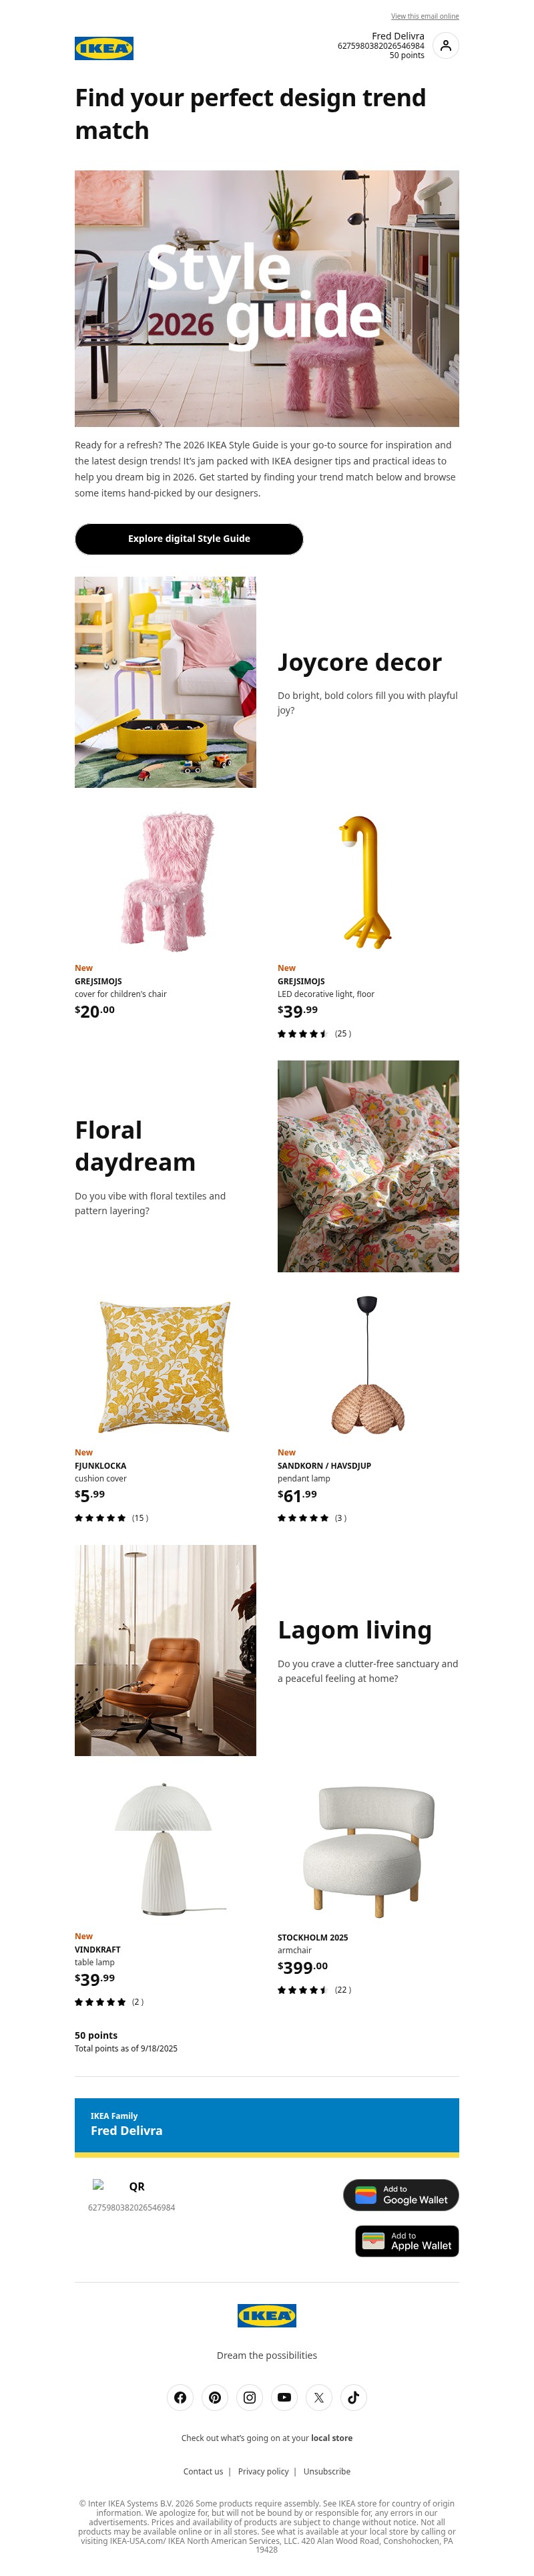Viewport: 534px width, 2576px height.
Task: Open the X (Twitter) social icon
Action: [318, 2397]
